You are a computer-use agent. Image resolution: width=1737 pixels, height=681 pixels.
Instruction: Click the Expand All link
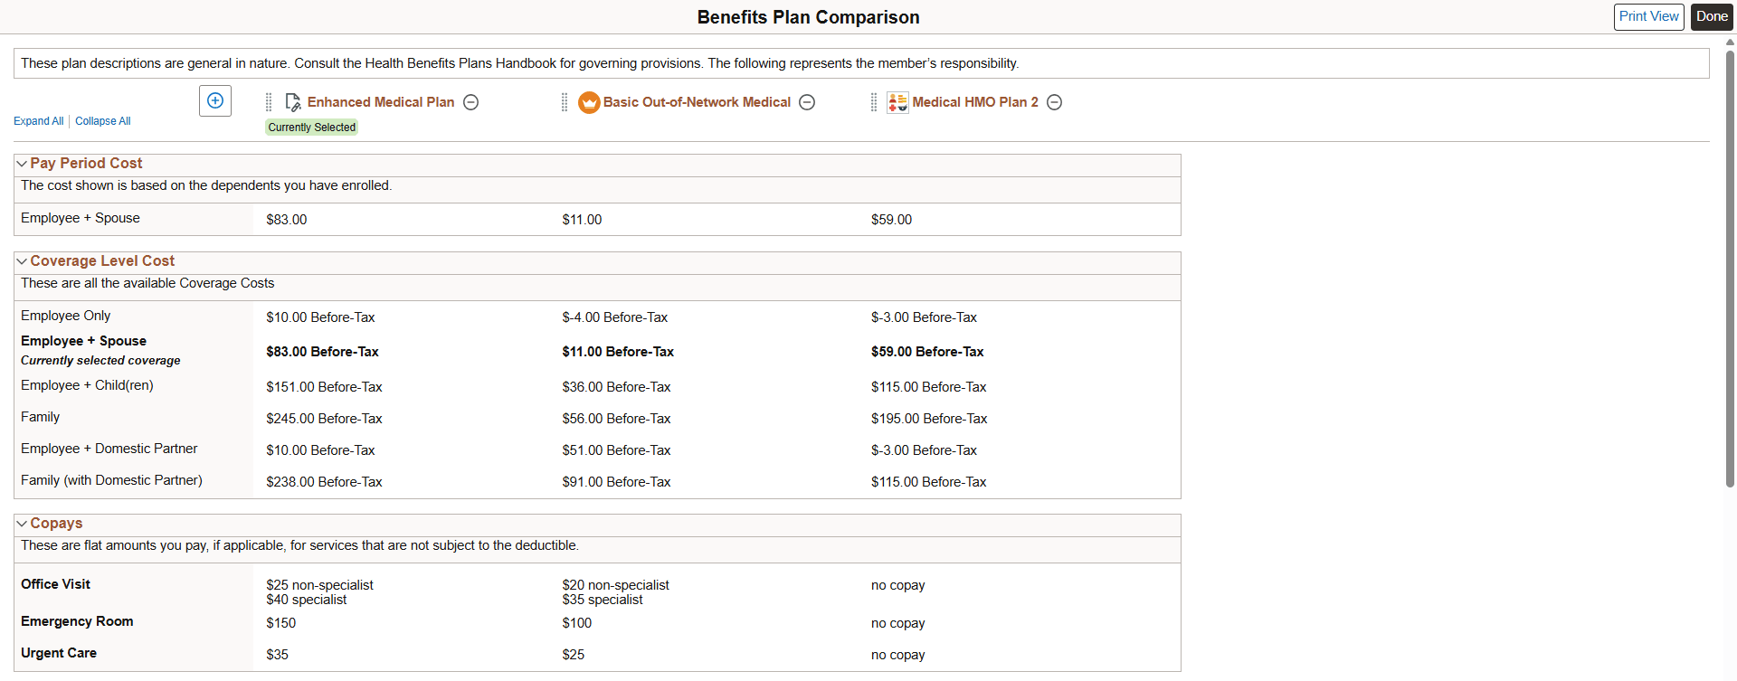38,121
